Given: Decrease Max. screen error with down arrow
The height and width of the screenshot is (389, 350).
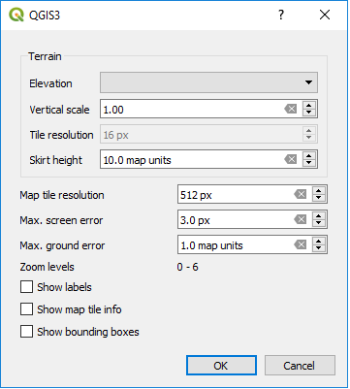Looking at the screenshot, I should (x=319, y=223).
